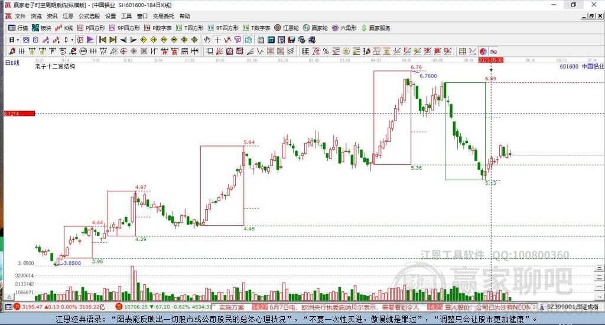Image resolution: width=605 pixels, height=325 pixels.
Task: Expand the dropdown arrow next to 0
Action: point(71,40)
